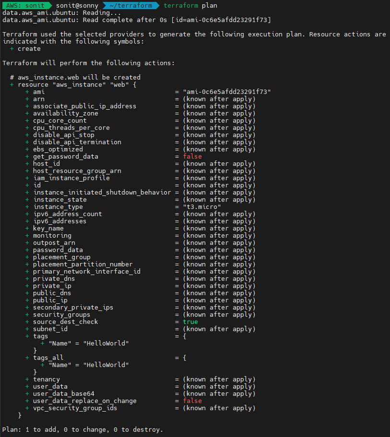Click the red "false" value of get_password_data

192,157
